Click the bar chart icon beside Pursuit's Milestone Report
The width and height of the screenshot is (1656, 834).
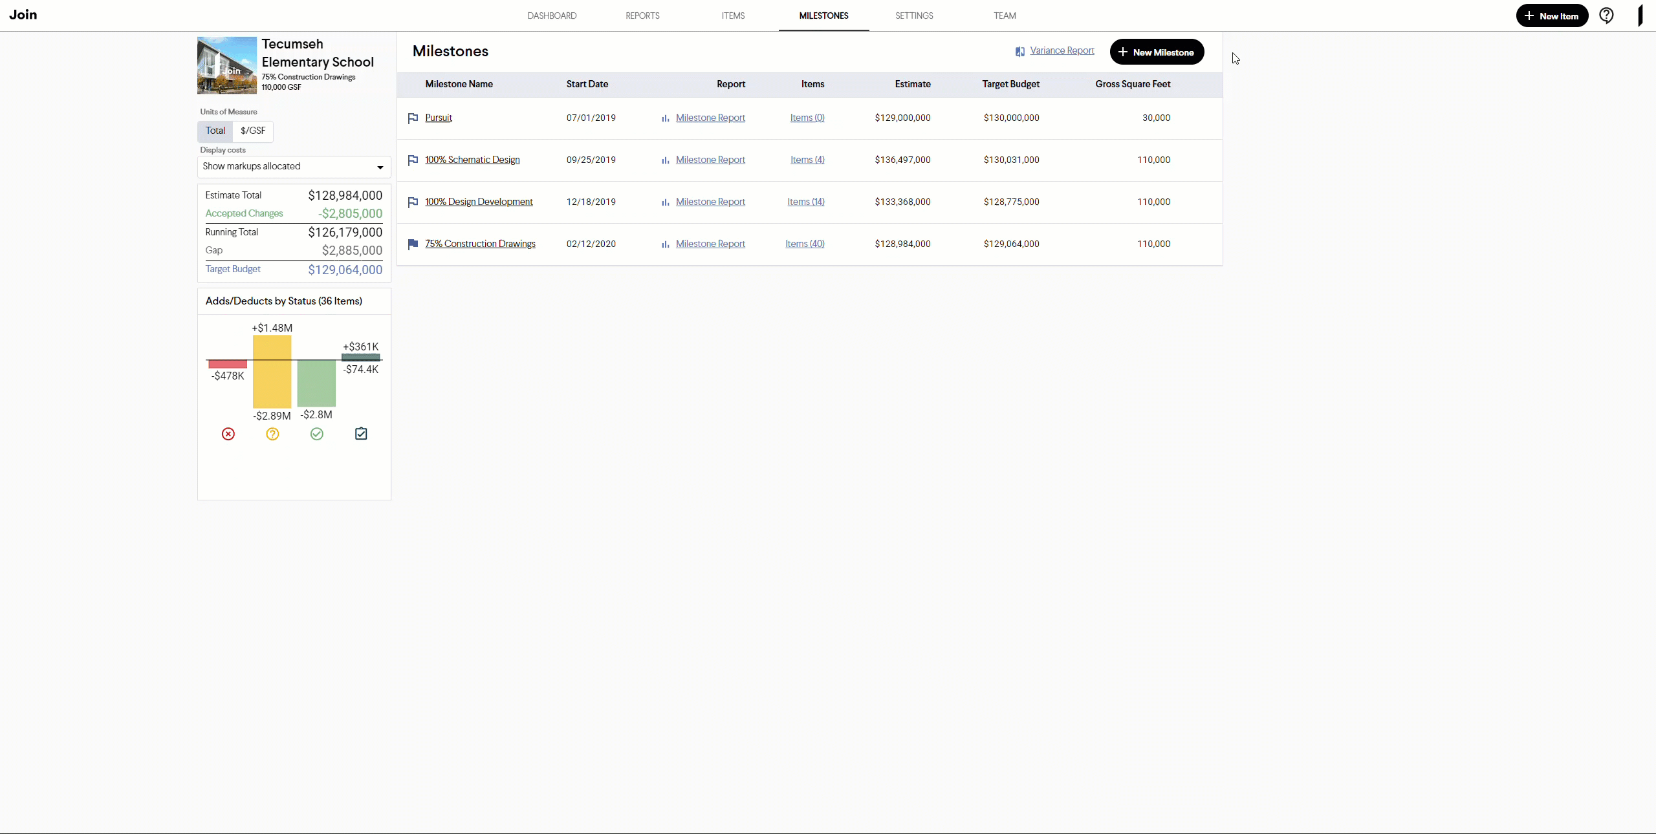click(665, 118)
